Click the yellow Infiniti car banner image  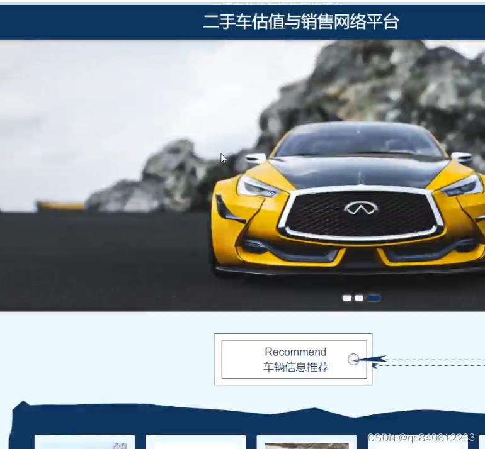click(243, 175)
